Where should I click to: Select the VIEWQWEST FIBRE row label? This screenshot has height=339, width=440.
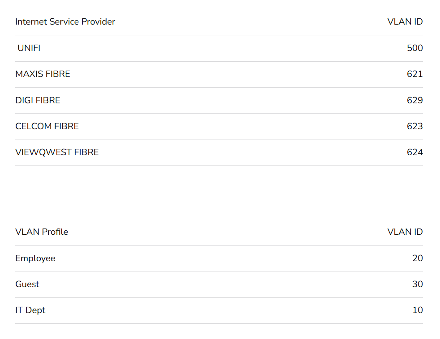tap(57, 153)
